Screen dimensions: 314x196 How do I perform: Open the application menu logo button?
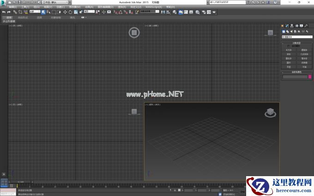[x=3, y=3]
